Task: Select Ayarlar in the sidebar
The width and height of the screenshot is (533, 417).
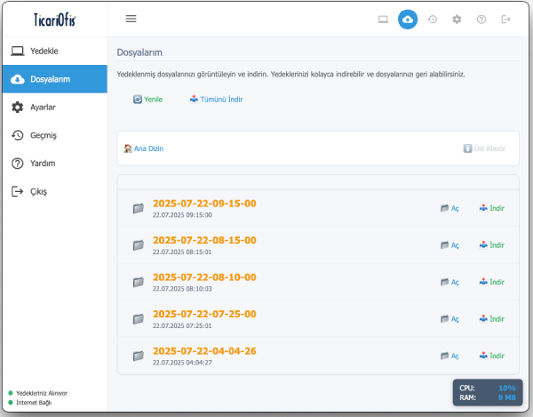Action: [43, 108]
